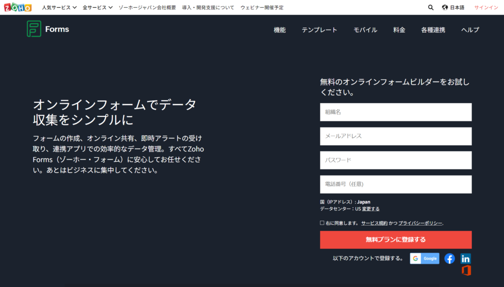Click the 'オンラインフォームでデータ収集をシンプルに' heading

click(114, 112)
